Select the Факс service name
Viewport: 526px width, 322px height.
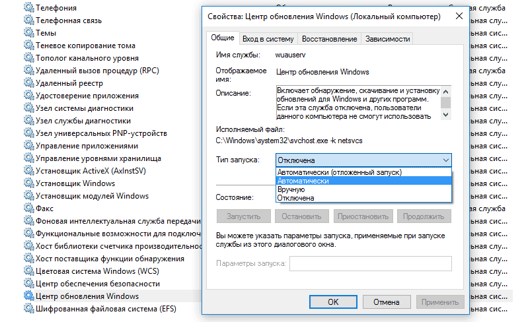pos(45,209)
